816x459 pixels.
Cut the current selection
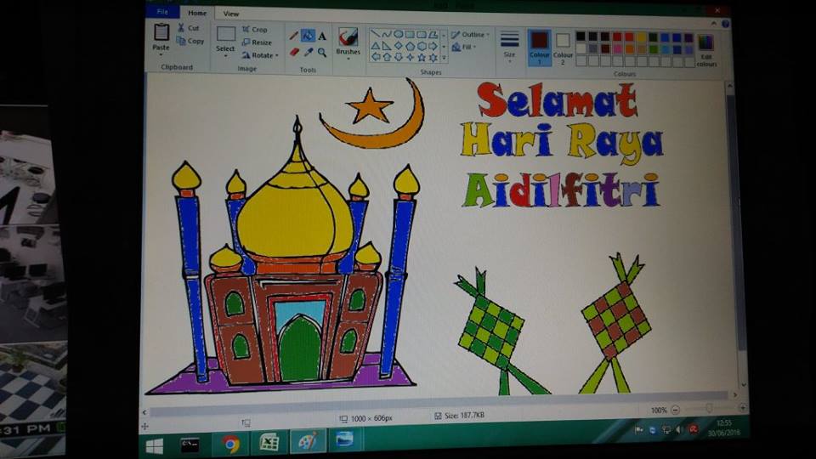point(189,27)
